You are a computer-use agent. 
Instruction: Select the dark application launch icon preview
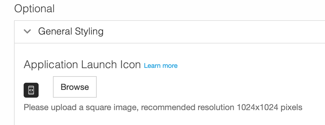[31, 90]
